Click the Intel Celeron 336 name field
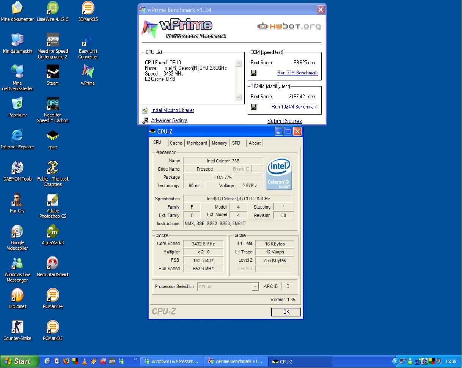The width and height of the screenshot is (462, 368). pyautogui.click(x=223, y=161)
